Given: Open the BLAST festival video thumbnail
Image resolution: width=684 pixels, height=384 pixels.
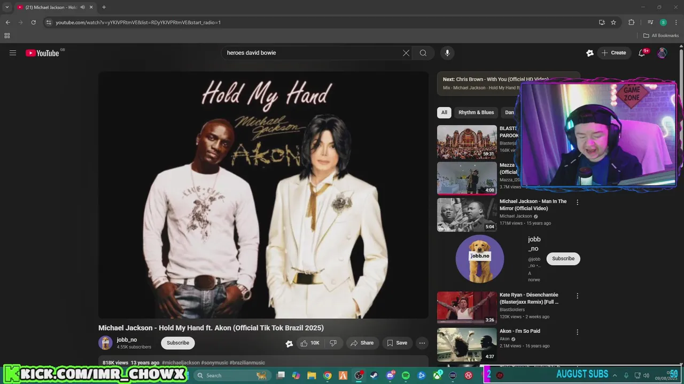Looking at the screenshot, I should pyautogui.click(x=467, y=142).
